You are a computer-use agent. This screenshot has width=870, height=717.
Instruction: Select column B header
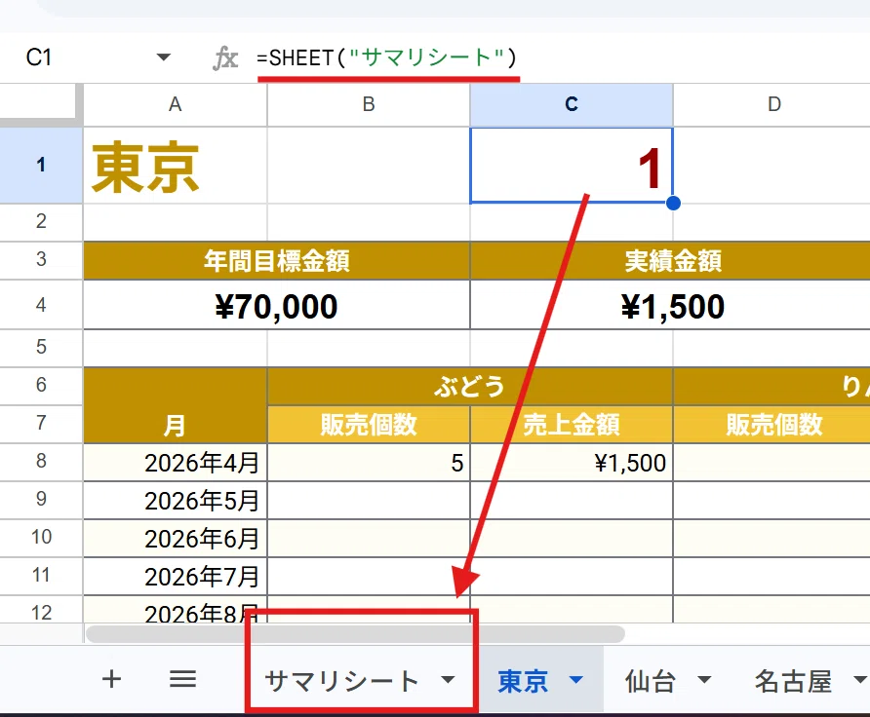pos(369,104)
